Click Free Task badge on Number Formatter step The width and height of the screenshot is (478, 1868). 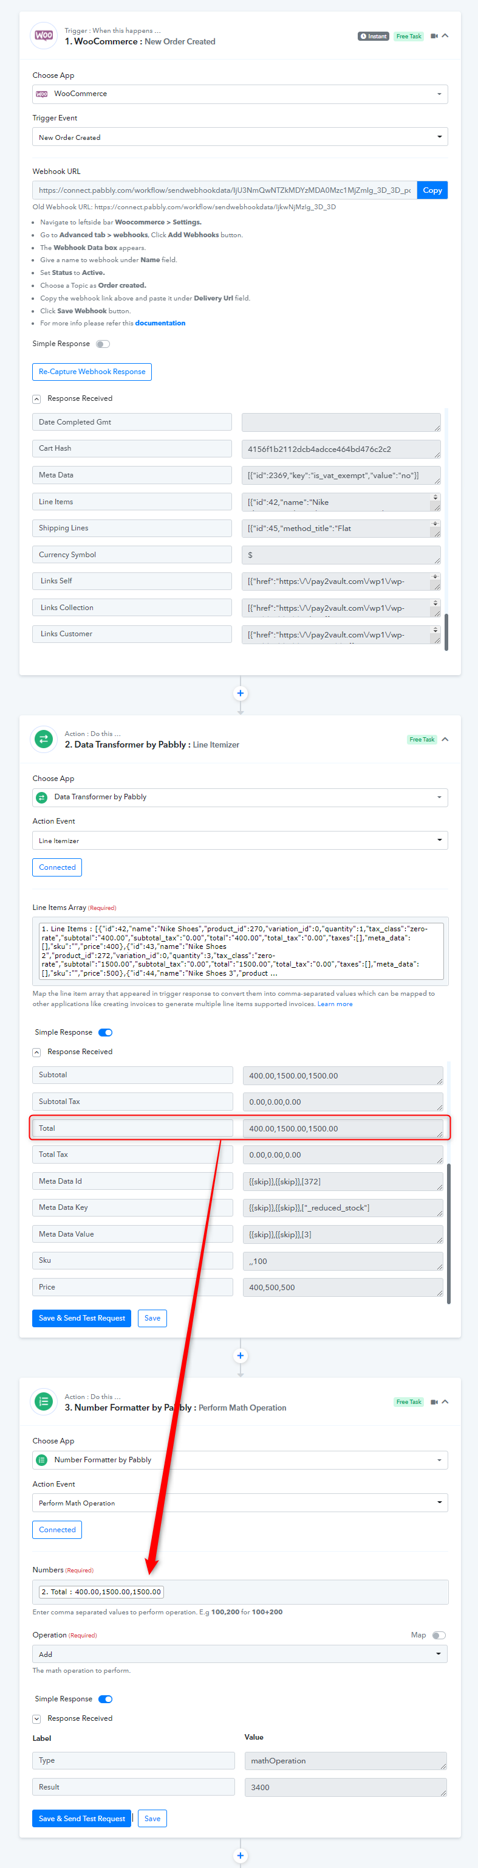pos(409,1403)
